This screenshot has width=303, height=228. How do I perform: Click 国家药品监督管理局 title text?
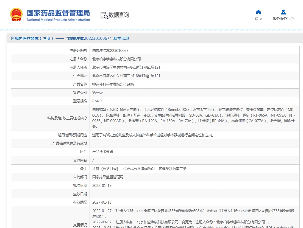(x=58, y=13)
